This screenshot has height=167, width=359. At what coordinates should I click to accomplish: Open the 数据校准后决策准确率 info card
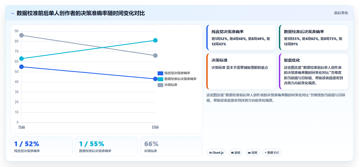[x=314, y=38]
